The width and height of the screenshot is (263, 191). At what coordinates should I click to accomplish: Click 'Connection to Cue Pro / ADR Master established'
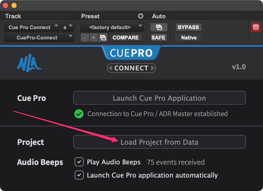coord(158,114)
